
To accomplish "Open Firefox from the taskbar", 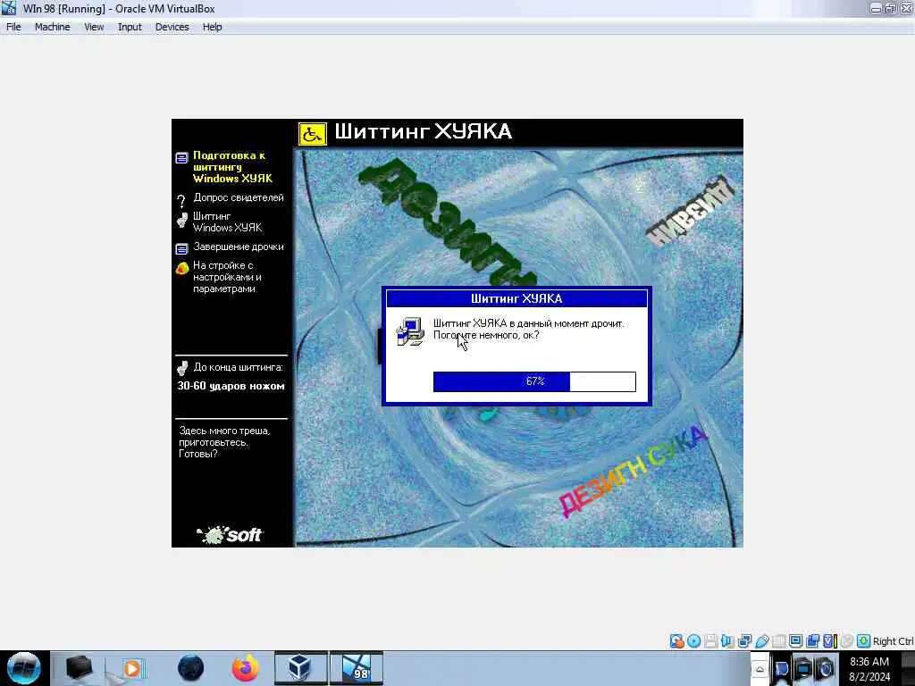I will tap(245, 668).
